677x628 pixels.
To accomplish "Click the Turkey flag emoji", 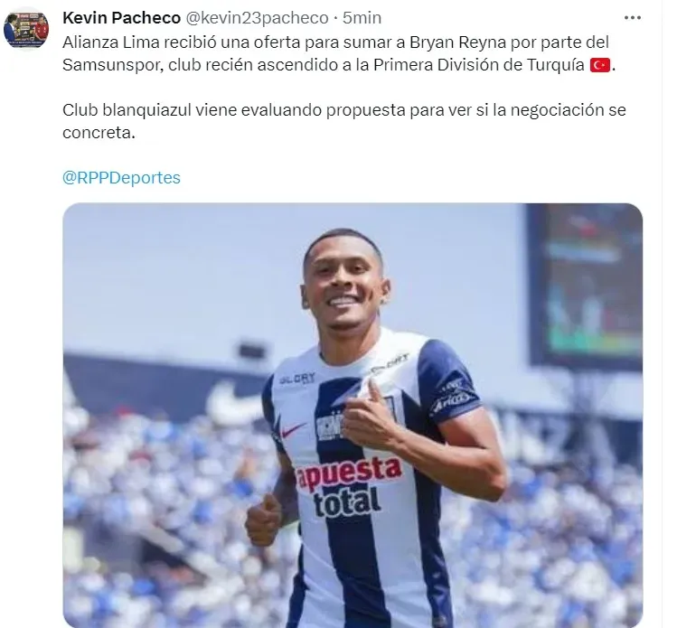I will click(599, 66).
